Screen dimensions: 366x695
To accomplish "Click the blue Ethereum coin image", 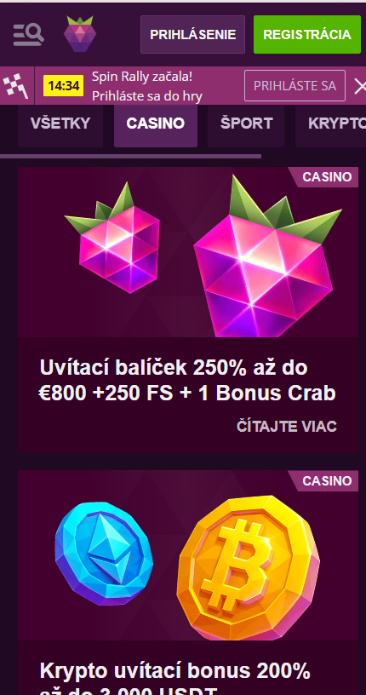I will pos(104,554).
